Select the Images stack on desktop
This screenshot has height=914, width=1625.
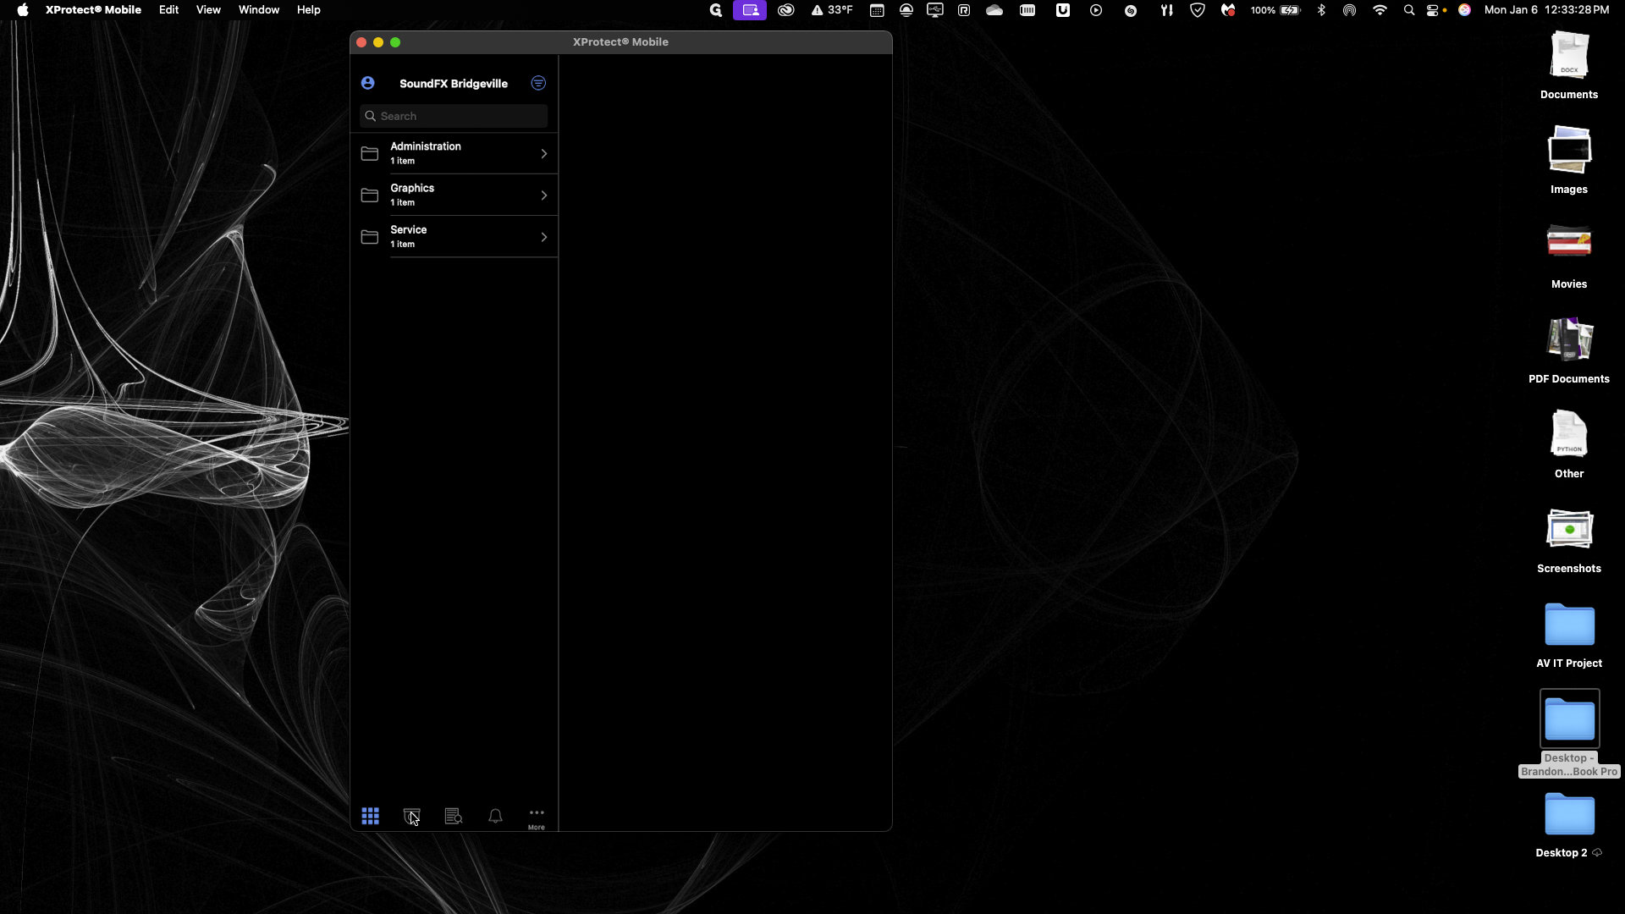(x=1569, y=160)
